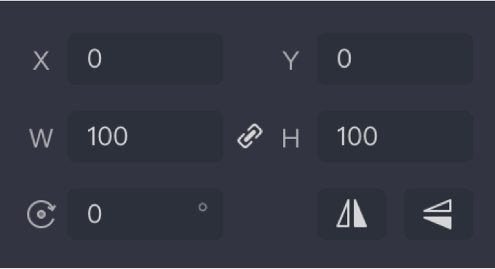Click the Y position label
495x269 pixels.
pos(290,60)
